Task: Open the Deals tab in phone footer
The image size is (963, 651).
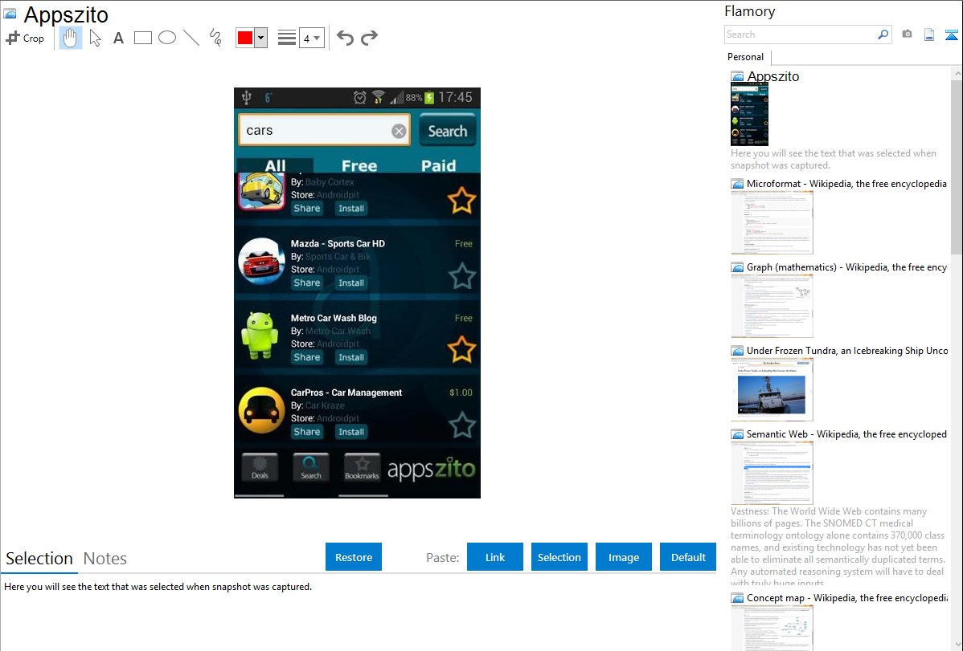Action: coord(260,468)
